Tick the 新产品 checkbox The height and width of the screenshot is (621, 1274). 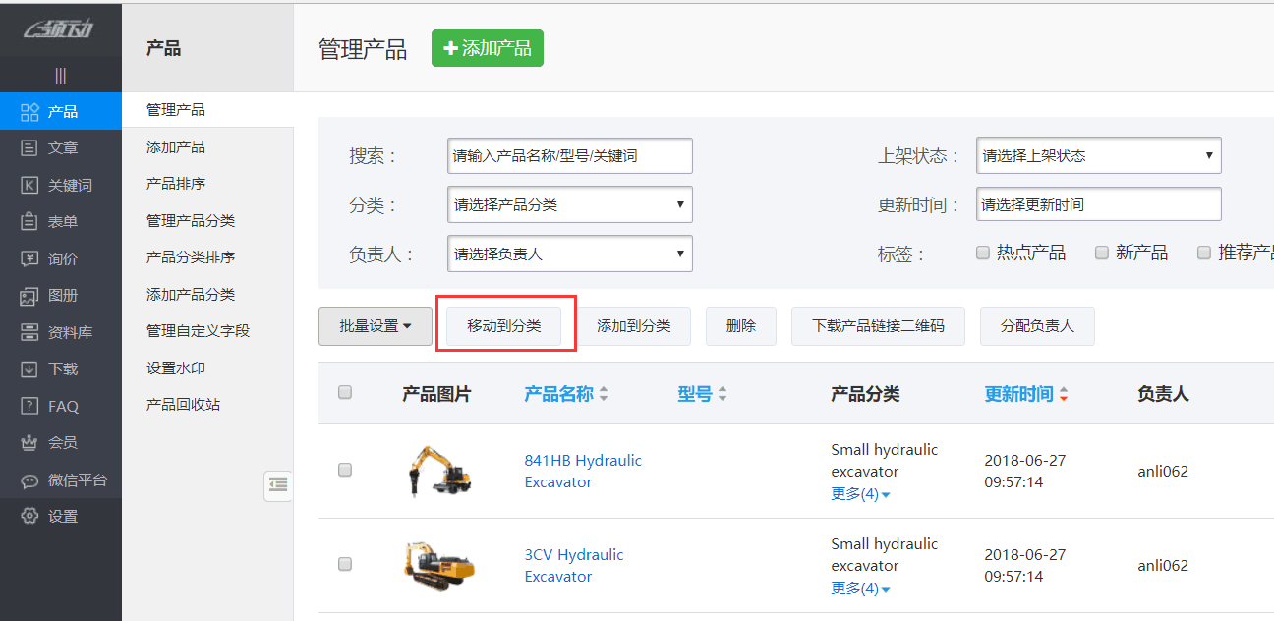pos(1102,253)
